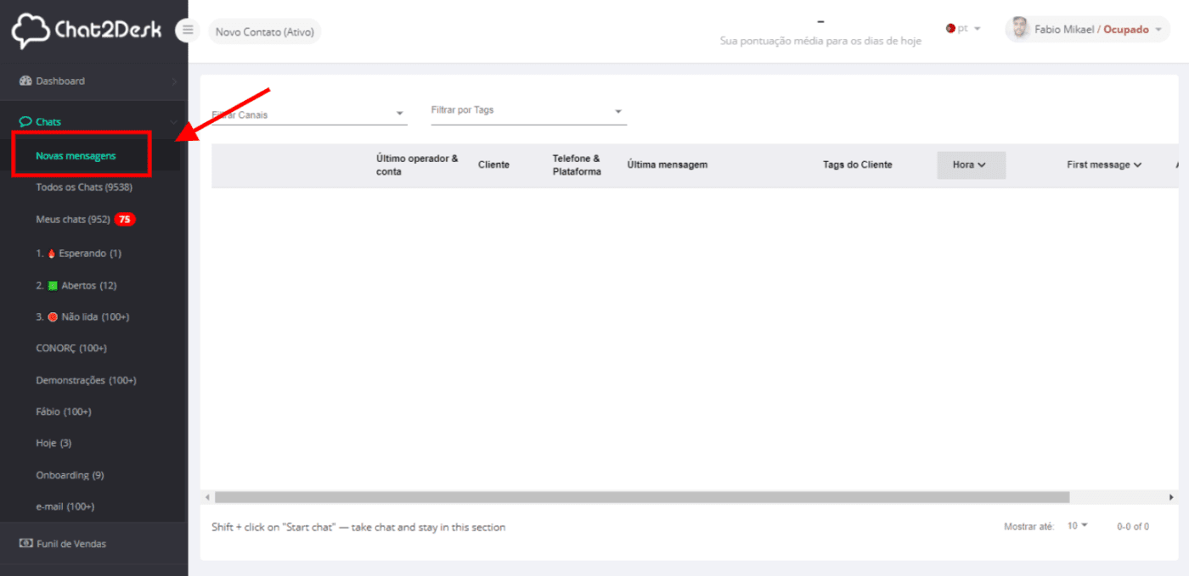This screenshot has height=576, width=1189.
Task: Open the Esperando (1) chat filter
Action: pyautogui.click(x=79, y=254)
